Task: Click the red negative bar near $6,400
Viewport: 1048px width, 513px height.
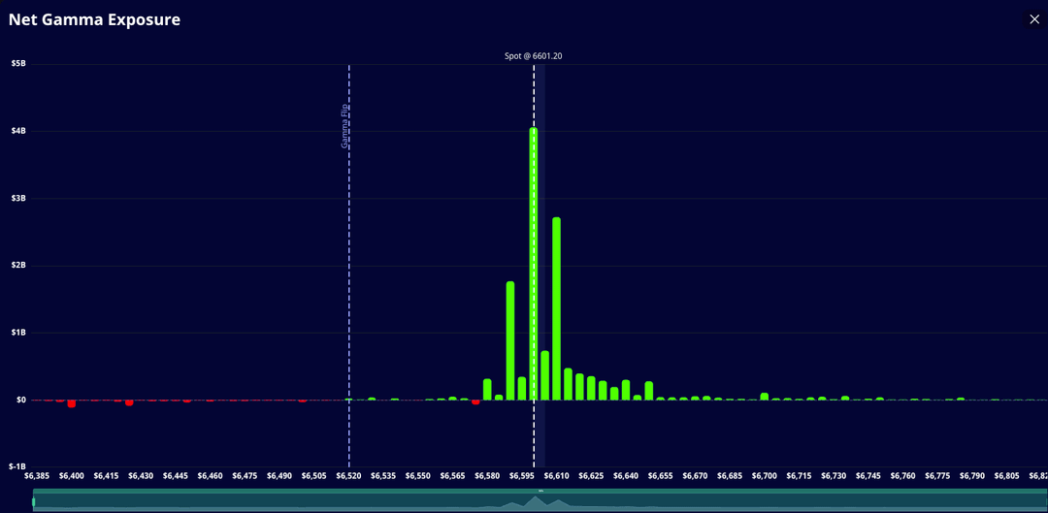Action: pos(72,403)
